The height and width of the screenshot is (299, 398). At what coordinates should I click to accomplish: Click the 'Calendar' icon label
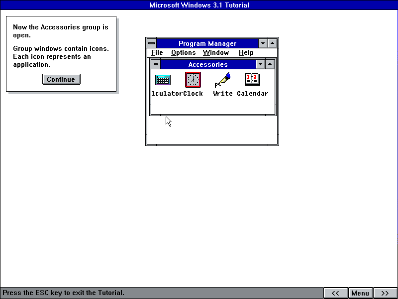(253, 94)
